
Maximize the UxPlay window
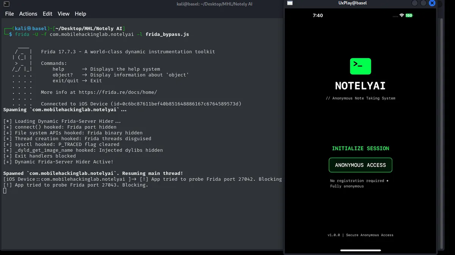click(x=423, y=3)
